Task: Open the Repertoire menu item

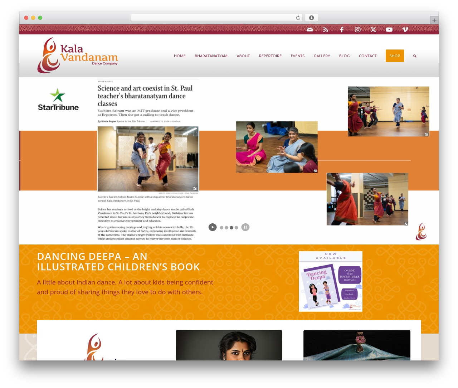Action: [270, 56]
